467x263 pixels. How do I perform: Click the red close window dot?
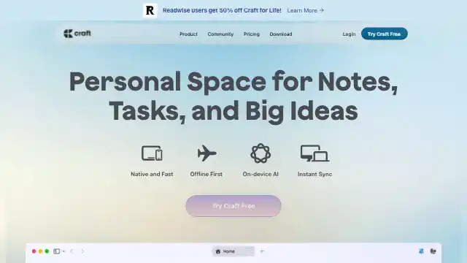click(x=34, y=251)
